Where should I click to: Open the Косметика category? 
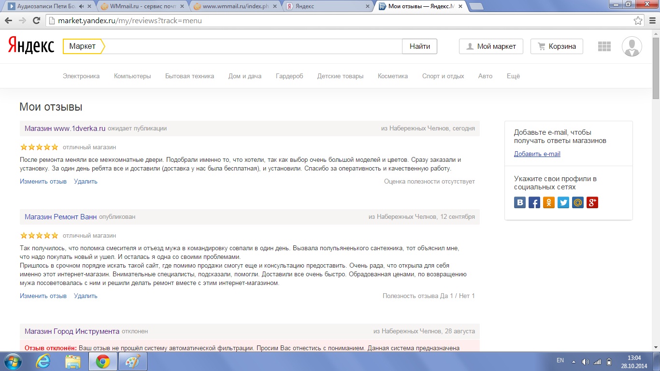[393, 76]
